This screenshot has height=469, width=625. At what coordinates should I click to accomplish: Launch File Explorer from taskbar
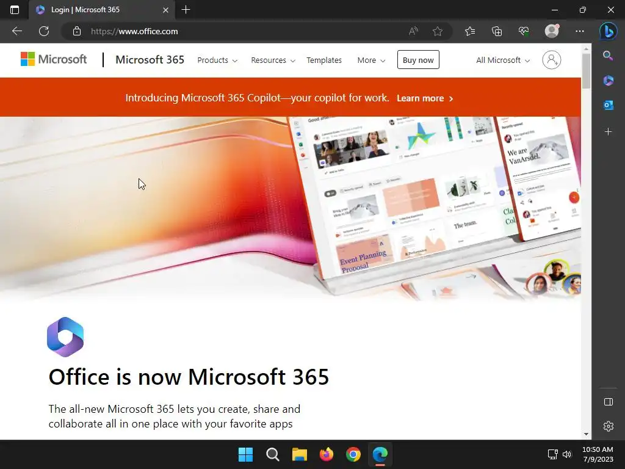(299, 454)
